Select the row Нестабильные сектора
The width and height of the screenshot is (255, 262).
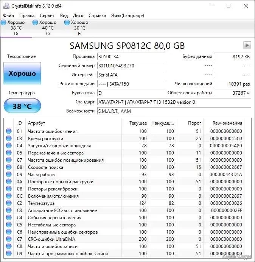pos(124,225)
